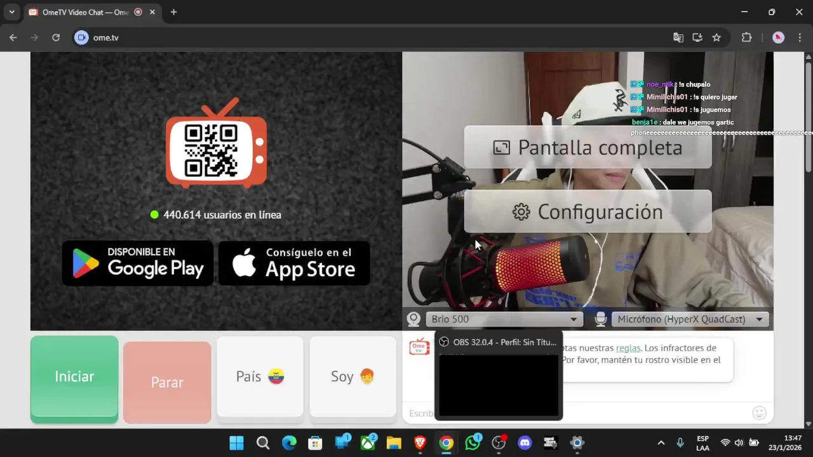Open the tab search dropdown arrow
This screenshot has width=813, height=457.
tap(11, 12)
